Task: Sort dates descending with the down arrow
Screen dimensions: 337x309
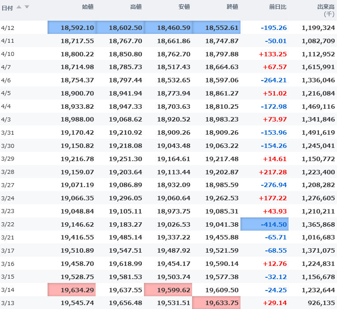Action: (x=26, y=7)
